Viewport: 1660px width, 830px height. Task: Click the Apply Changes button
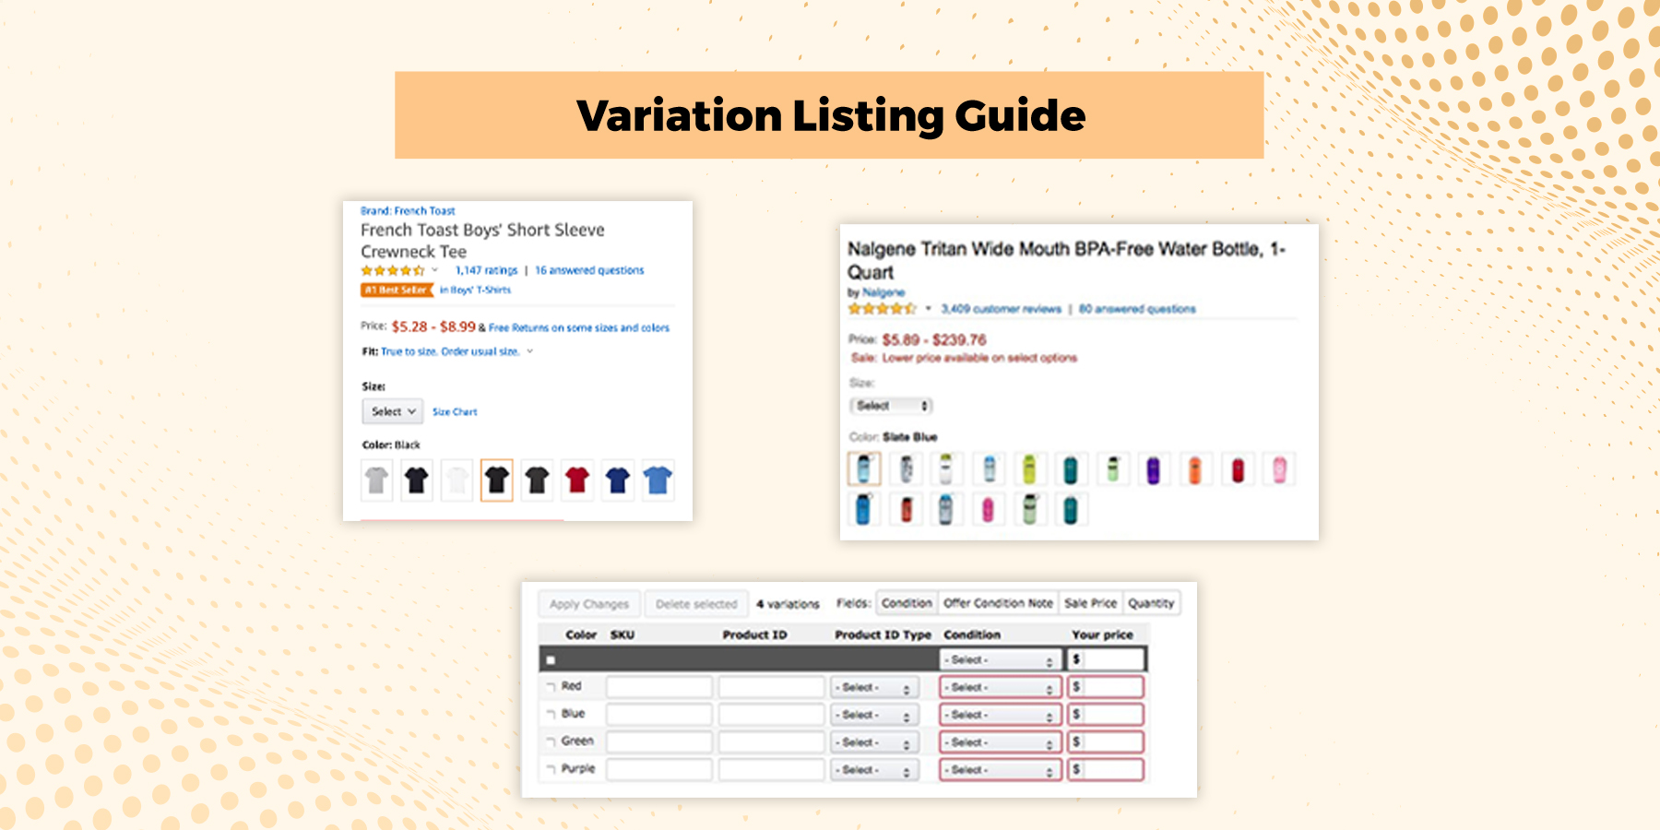coord(587,603)
